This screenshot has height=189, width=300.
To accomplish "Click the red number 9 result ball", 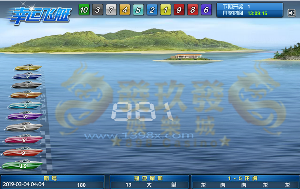I will (x=179, y=10).
